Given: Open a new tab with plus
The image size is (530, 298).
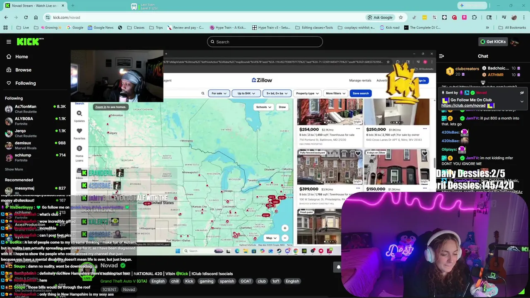Looking at the screenshot, I should tap(73, 6).
